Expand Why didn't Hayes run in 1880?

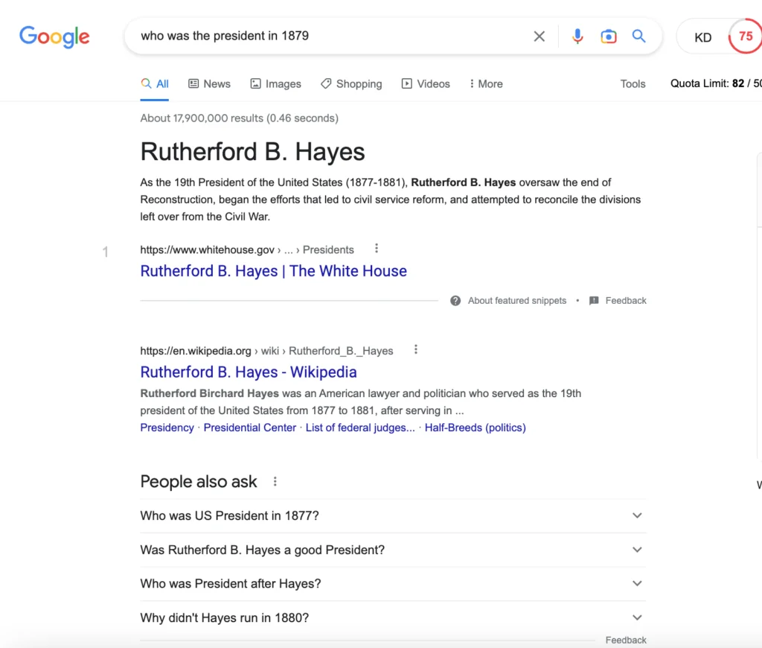tap(393, 618)
